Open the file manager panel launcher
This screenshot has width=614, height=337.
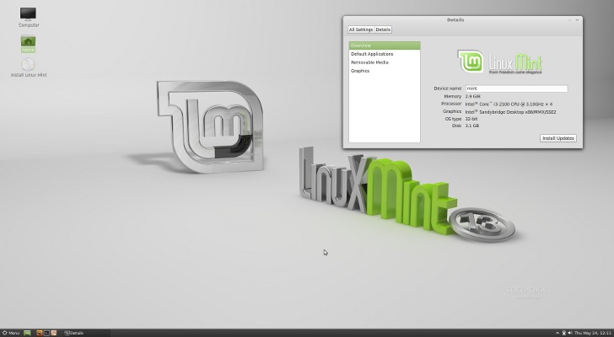(x=54, y=333)
